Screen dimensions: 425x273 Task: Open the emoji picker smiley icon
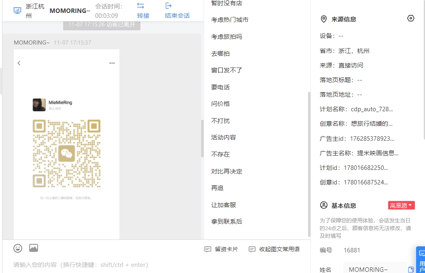tap(18, 248)
